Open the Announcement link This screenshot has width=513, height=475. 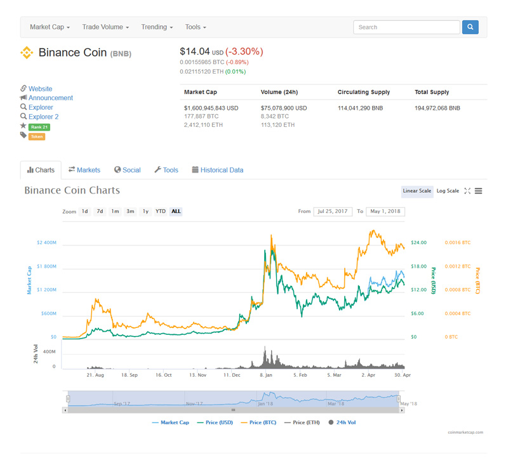click(x=51, y=98)
